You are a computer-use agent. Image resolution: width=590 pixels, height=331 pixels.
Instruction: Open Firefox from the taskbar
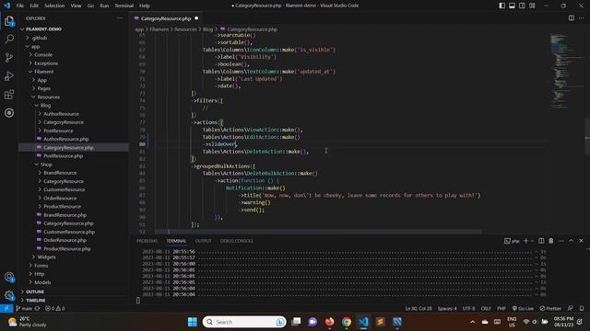coord(330,322)
